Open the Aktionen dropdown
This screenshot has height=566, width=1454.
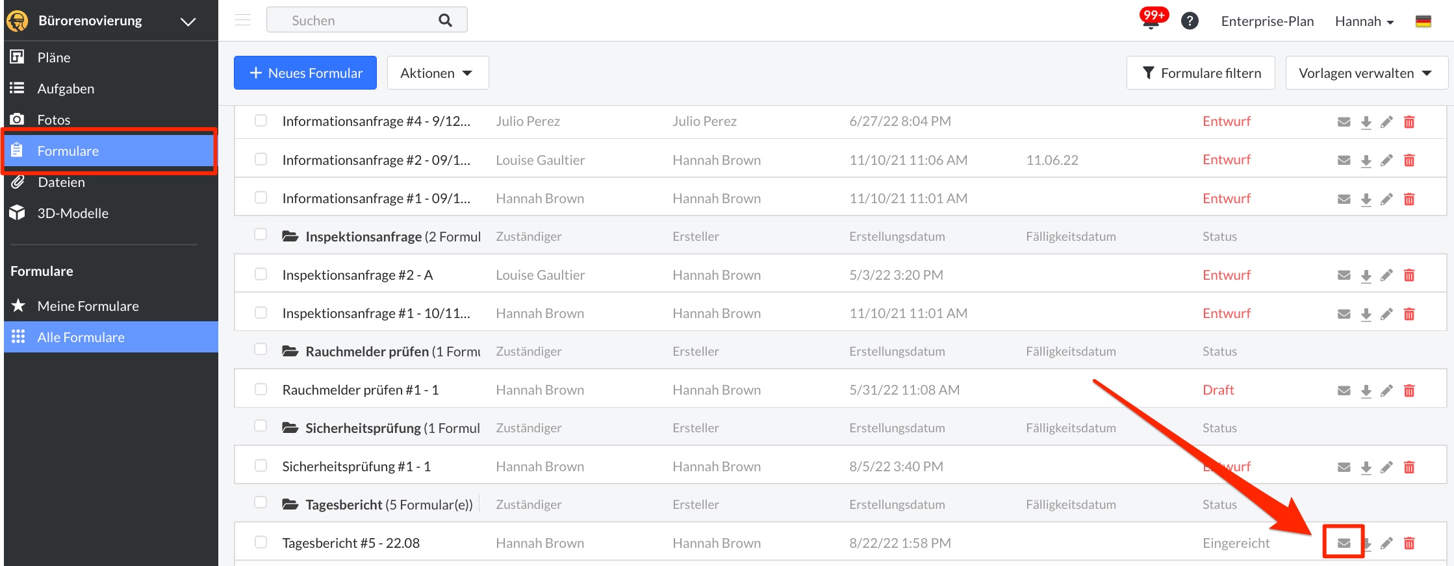tap(437, 73)
